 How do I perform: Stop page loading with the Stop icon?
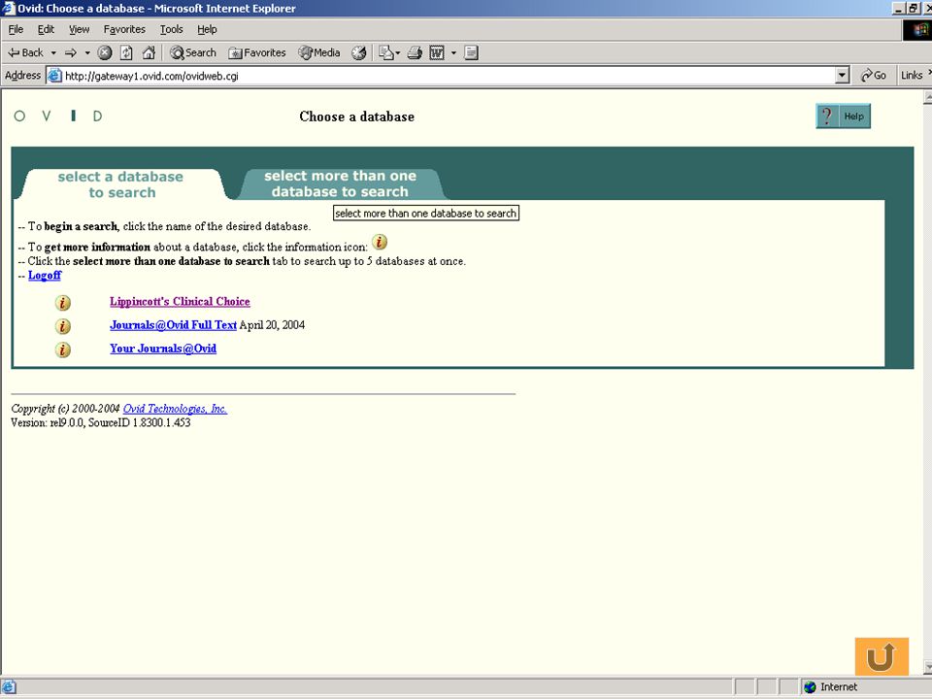[x=105, y=52]
